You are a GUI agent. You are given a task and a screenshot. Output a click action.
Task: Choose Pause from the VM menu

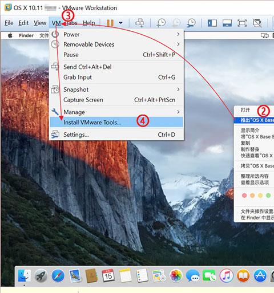coord(116,55)
